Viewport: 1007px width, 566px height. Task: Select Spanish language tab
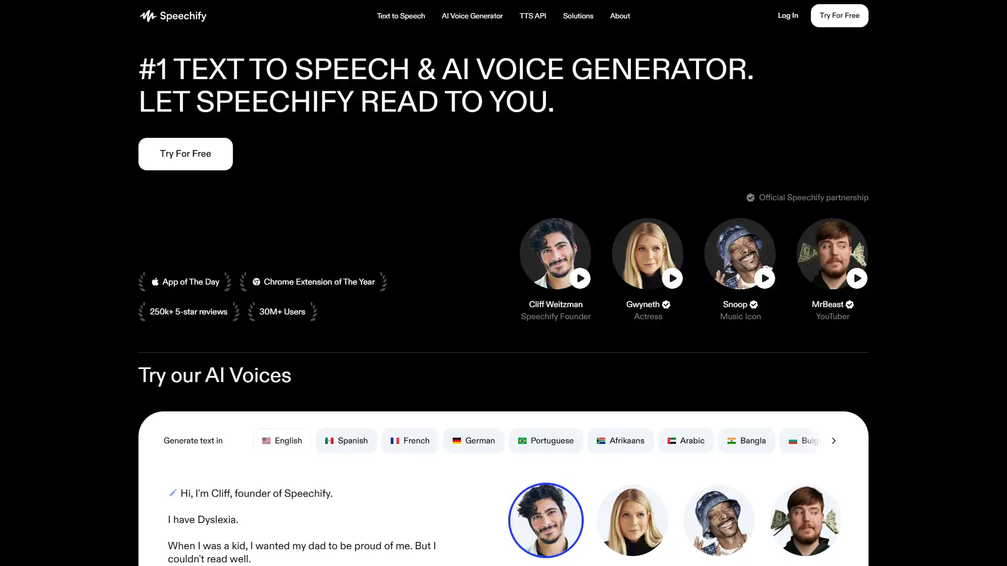(346, 440)
